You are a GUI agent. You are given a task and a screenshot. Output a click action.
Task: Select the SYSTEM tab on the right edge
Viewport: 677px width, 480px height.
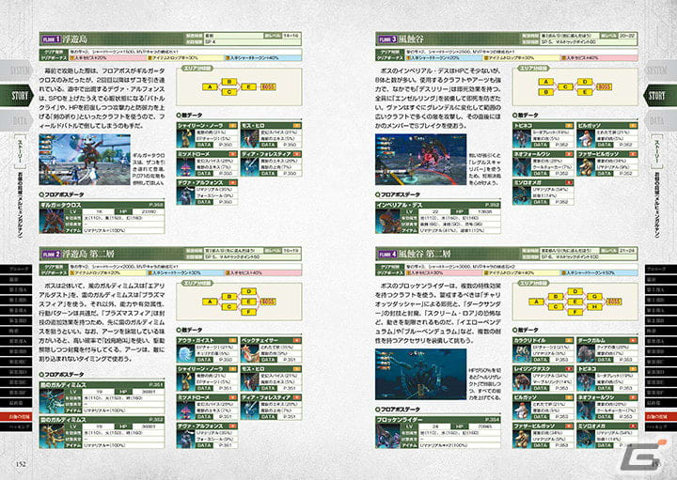(660, 70)
